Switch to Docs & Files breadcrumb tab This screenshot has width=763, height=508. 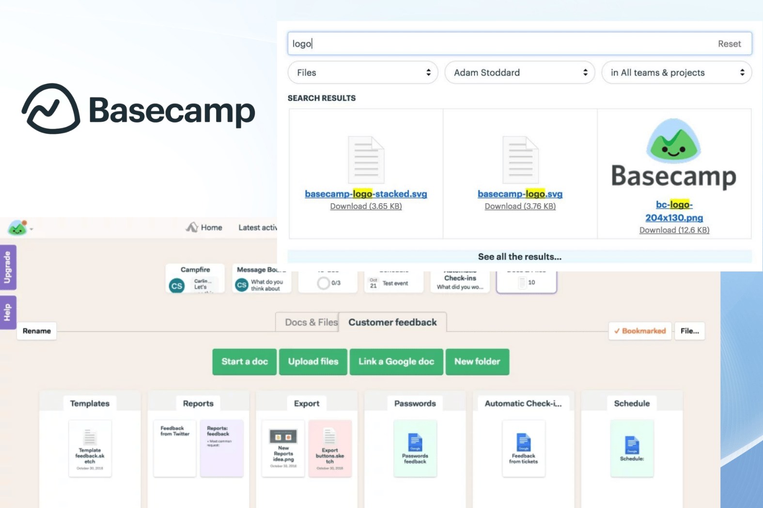[311, 322]
